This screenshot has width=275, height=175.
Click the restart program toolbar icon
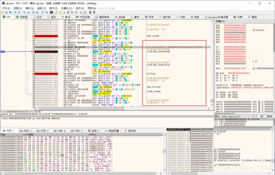coord(6,12)
